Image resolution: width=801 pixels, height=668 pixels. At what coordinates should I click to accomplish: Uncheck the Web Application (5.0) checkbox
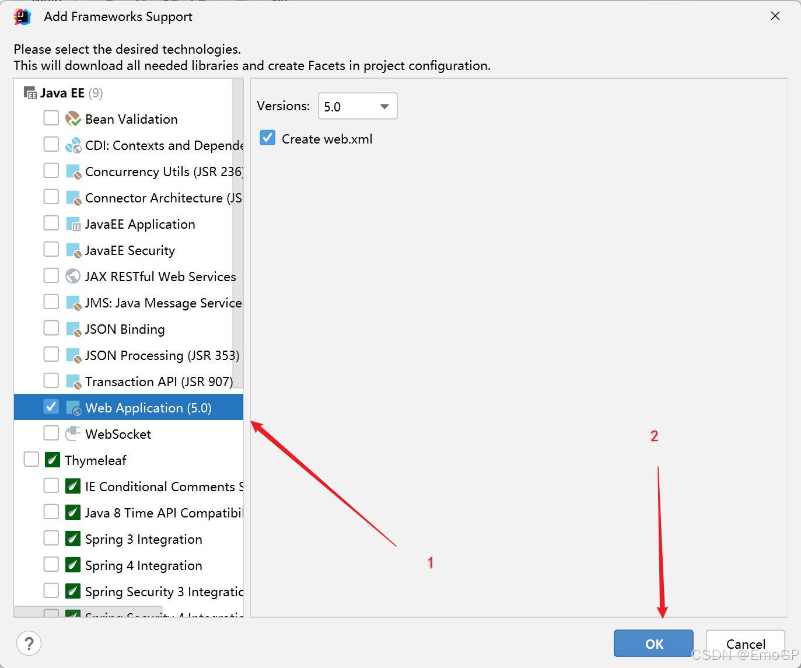[x=51, y=407]
